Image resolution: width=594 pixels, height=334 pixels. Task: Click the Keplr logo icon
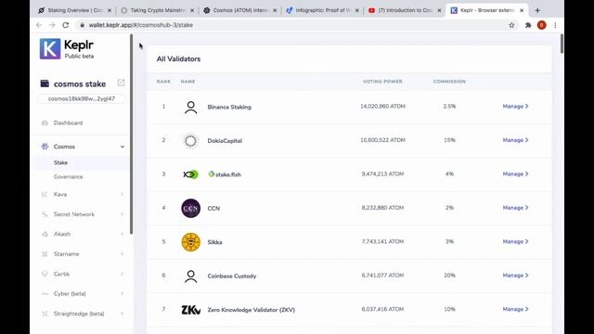click(50, 49)
